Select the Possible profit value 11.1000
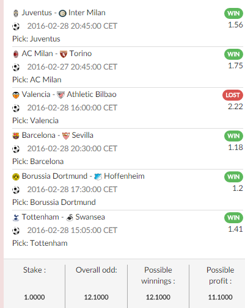 (220, 297)
